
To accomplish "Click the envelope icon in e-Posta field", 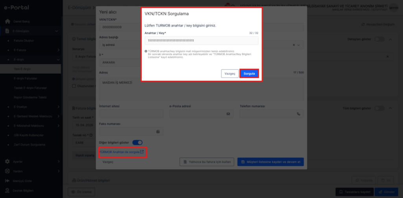I will pos(228,114).
